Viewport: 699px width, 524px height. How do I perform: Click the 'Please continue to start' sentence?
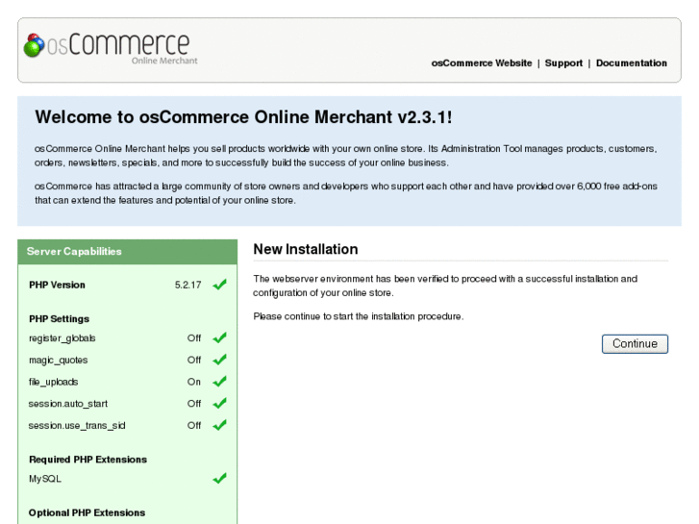[359, 316]
